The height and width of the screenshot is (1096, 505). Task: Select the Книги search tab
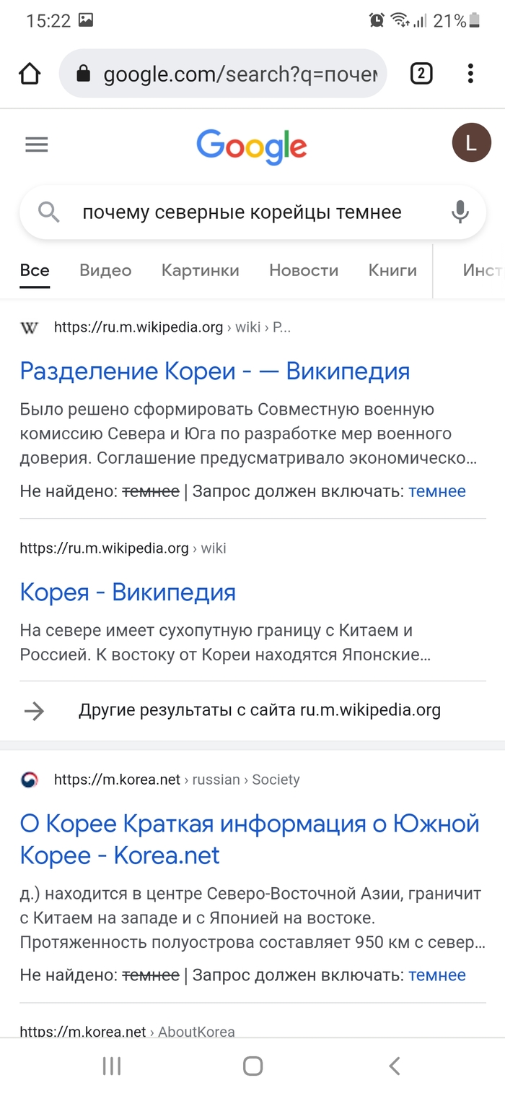tap(392, 271)
